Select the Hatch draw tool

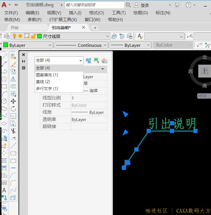[4, 160]
